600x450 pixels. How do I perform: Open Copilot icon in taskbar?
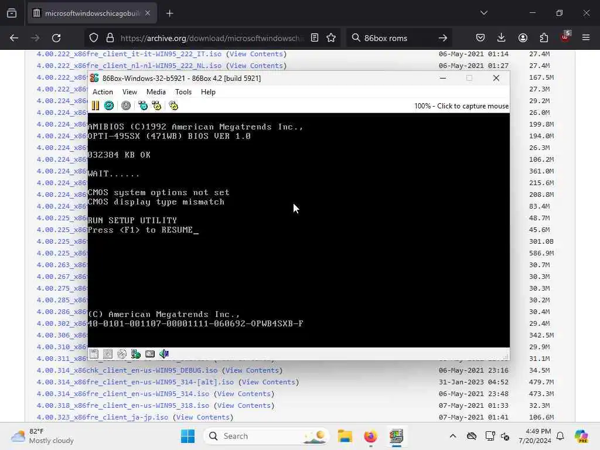[581, 436]
